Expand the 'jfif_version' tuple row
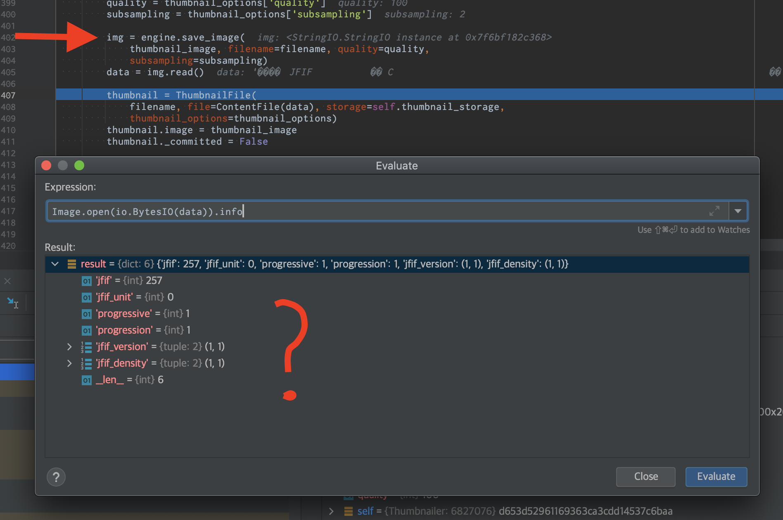The image size is (783, 520). pyautogui.click(x=69, y=346)
